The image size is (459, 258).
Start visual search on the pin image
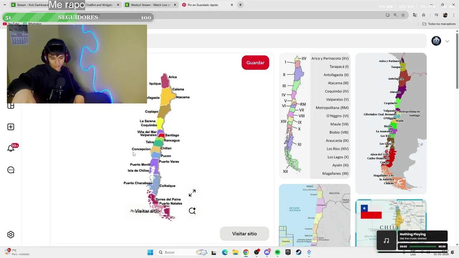192,211
